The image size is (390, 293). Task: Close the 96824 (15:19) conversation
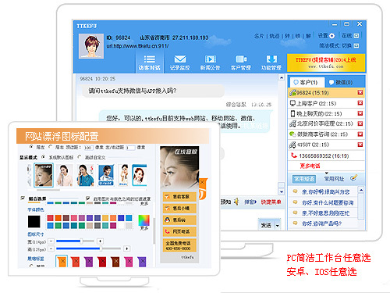point(360,92)
